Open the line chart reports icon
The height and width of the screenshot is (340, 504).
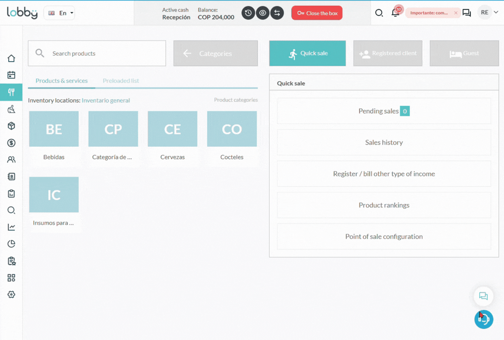[x=11, y=227]
